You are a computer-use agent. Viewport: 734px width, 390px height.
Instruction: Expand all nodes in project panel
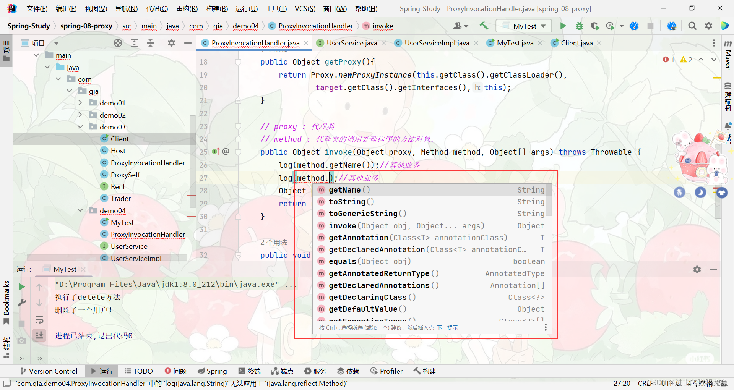[134, 43]
